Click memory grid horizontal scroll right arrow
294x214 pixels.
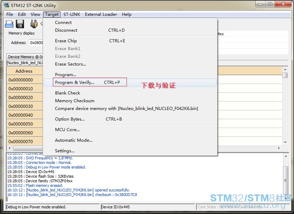279,148
